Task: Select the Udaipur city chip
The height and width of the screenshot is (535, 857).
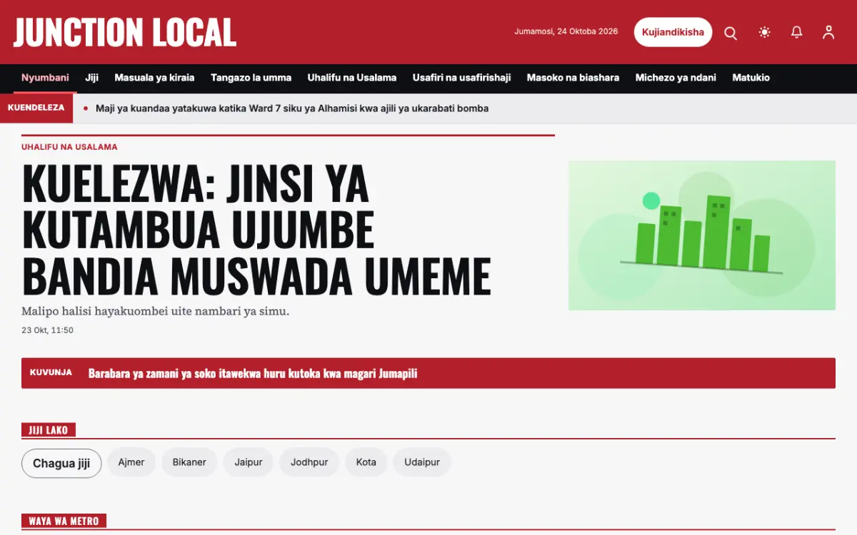Action: pos(422,462)
